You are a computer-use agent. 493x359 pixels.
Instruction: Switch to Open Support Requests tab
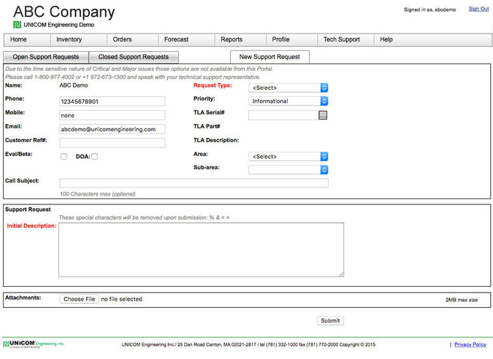46,57
